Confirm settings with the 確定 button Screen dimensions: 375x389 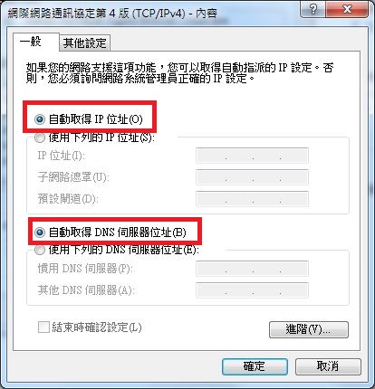point(255,366)
